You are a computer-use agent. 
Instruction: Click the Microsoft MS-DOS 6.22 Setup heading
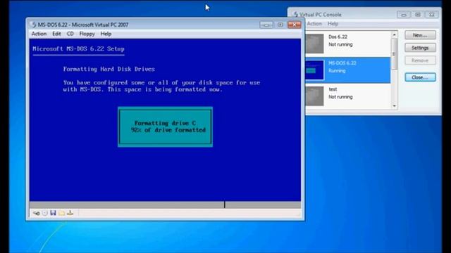tap(78, 48)
